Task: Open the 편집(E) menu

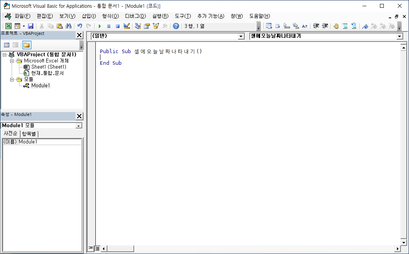Action: 45,16
